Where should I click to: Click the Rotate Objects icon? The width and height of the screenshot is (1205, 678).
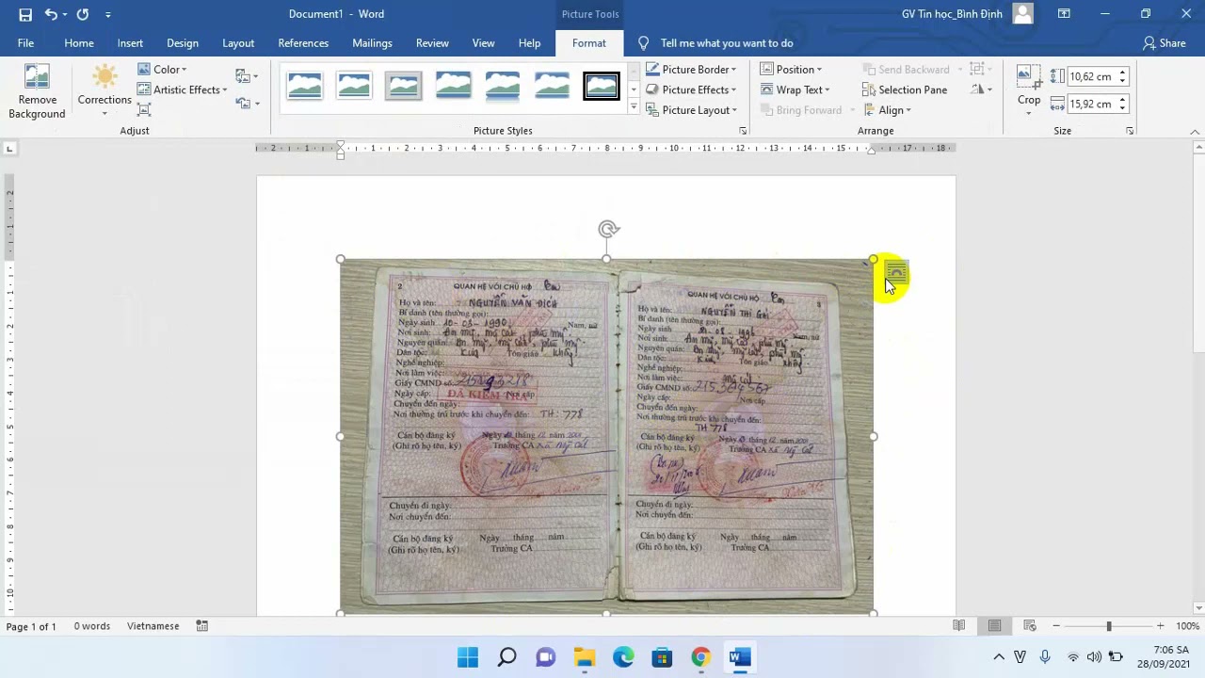[x=981, y=89]
